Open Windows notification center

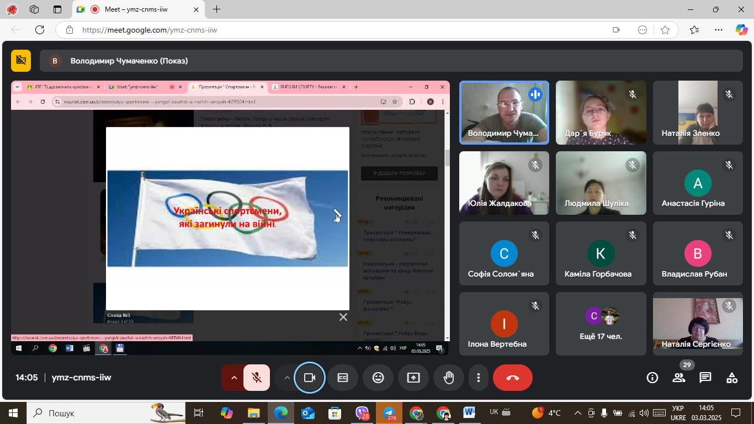[x=736, y=413]
